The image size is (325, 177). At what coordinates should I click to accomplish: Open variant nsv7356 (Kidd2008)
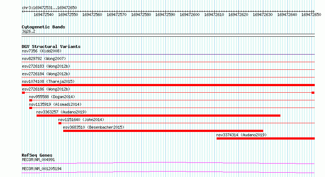click(x=42, y=51)
